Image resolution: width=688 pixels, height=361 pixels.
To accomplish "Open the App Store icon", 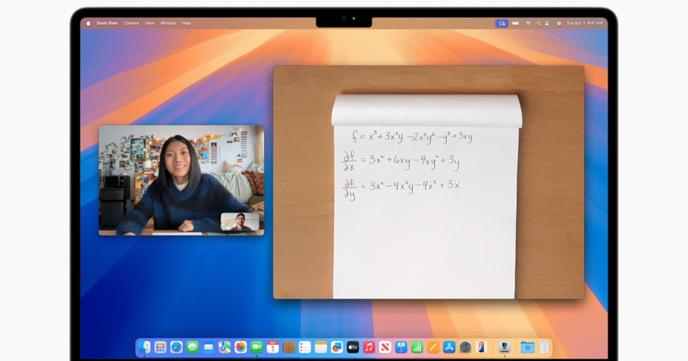I will pos(449,347).
